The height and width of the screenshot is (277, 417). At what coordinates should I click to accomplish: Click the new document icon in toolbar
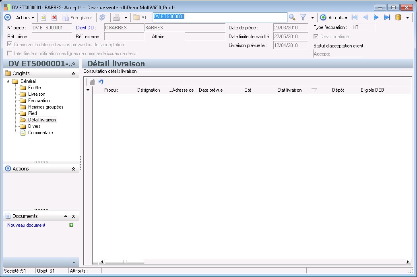[x=43, y=18]
